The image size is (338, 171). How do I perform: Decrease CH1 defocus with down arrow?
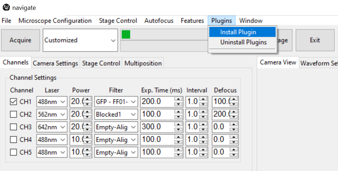[234, 104]
